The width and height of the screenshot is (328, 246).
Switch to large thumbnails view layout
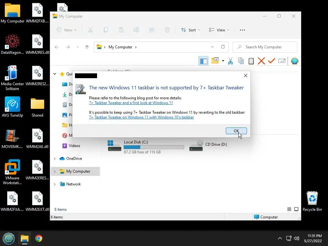click(296, 209)
